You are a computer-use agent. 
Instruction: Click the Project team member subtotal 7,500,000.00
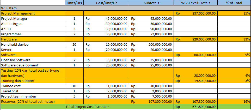[x=151, y=96]
